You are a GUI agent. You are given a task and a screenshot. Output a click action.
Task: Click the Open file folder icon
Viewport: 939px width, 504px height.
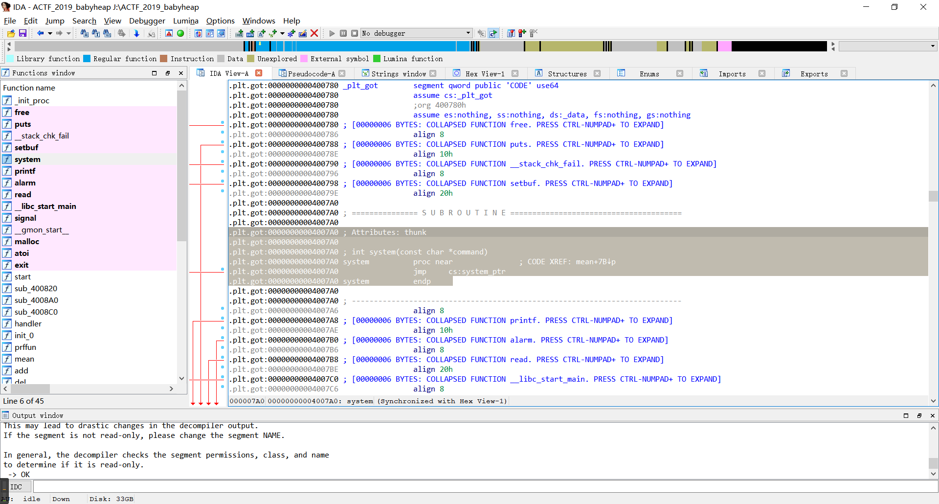click(11, 33)
